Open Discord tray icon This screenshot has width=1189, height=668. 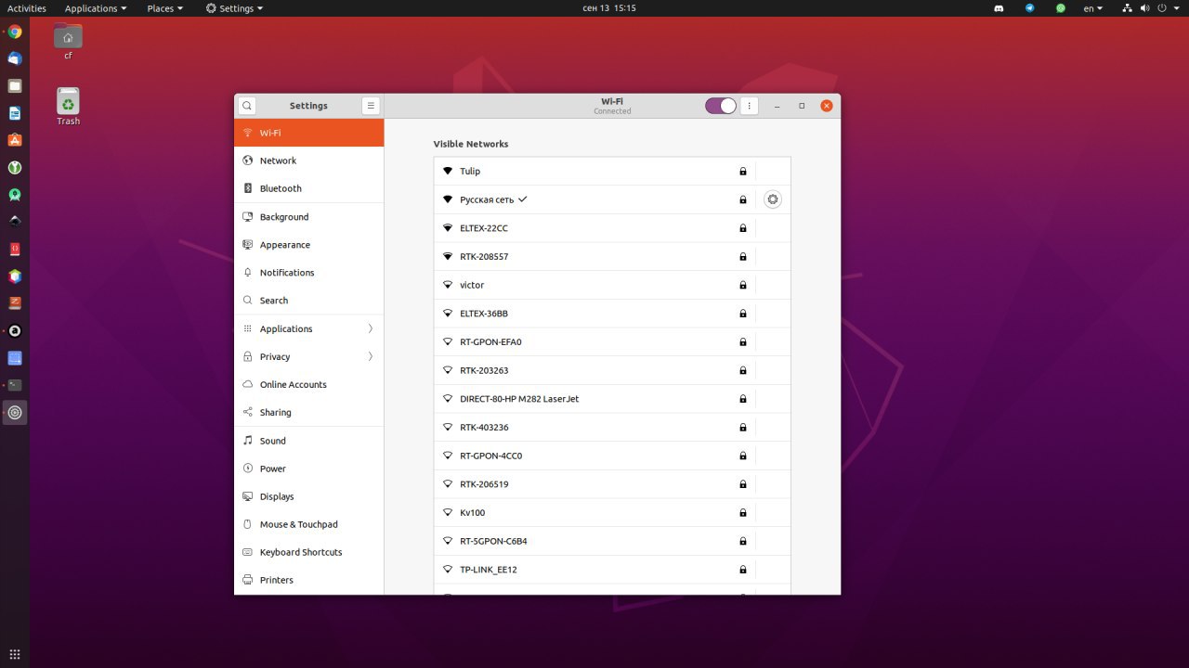coord(999,8)
